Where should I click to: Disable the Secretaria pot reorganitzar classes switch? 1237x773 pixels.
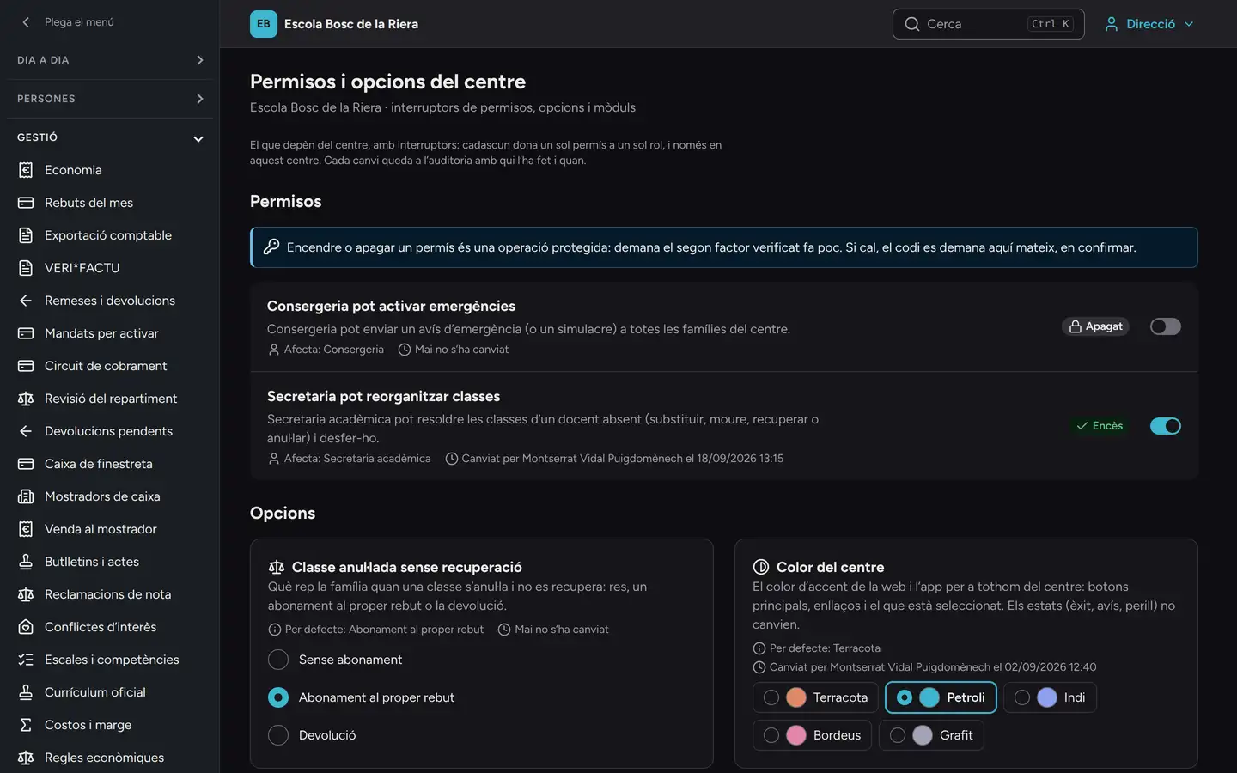click(1165, 426)
